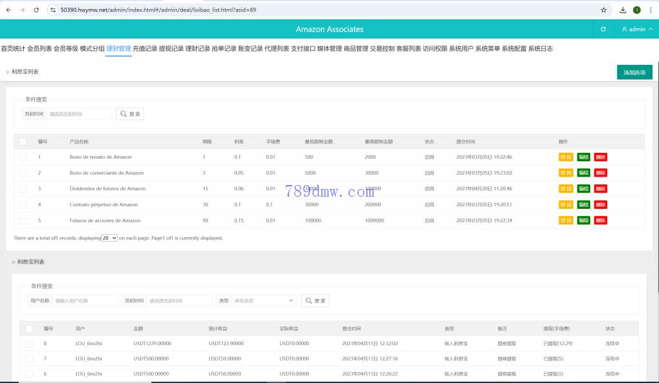Image resolution: width=659 pixels, height=383 pixels.
Task: Click the magnifier search button in the top panel
Action: [x=130, y=114]
